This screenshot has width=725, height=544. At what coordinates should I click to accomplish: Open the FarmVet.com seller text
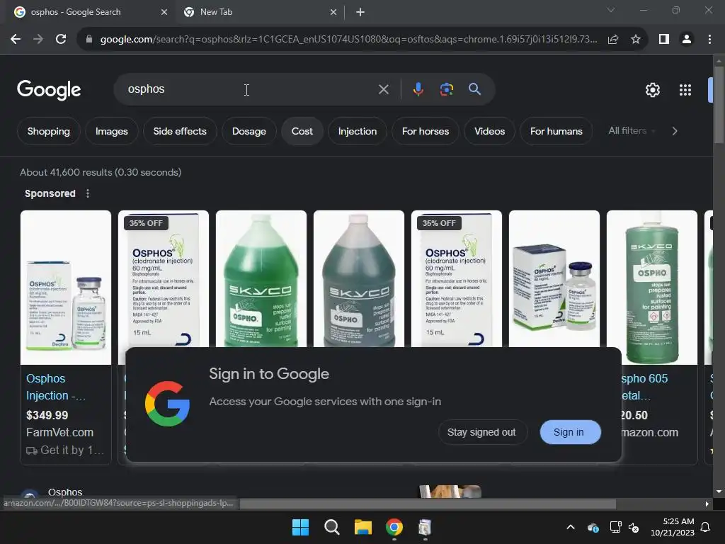point(59,432)
